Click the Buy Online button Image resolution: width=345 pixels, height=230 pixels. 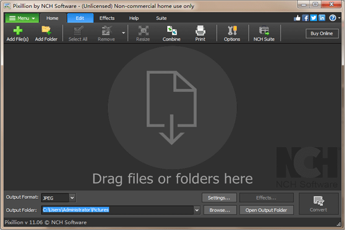click(322, 34)
